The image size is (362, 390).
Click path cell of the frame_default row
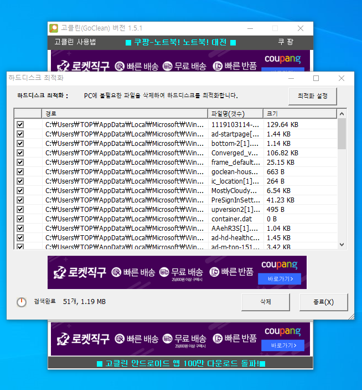point(125,162)
